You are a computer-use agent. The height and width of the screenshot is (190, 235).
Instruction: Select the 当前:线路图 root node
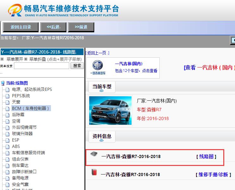17,83
